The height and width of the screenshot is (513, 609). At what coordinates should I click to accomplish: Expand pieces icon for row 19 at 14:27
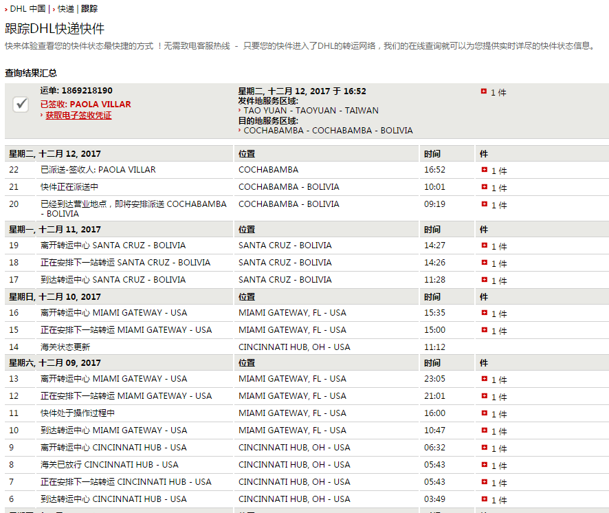[485, 245]
